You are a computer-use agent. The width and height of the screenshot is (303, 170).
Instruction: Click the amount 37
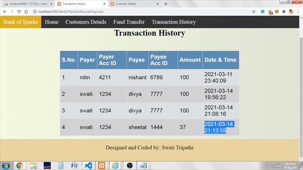(183, 127)
